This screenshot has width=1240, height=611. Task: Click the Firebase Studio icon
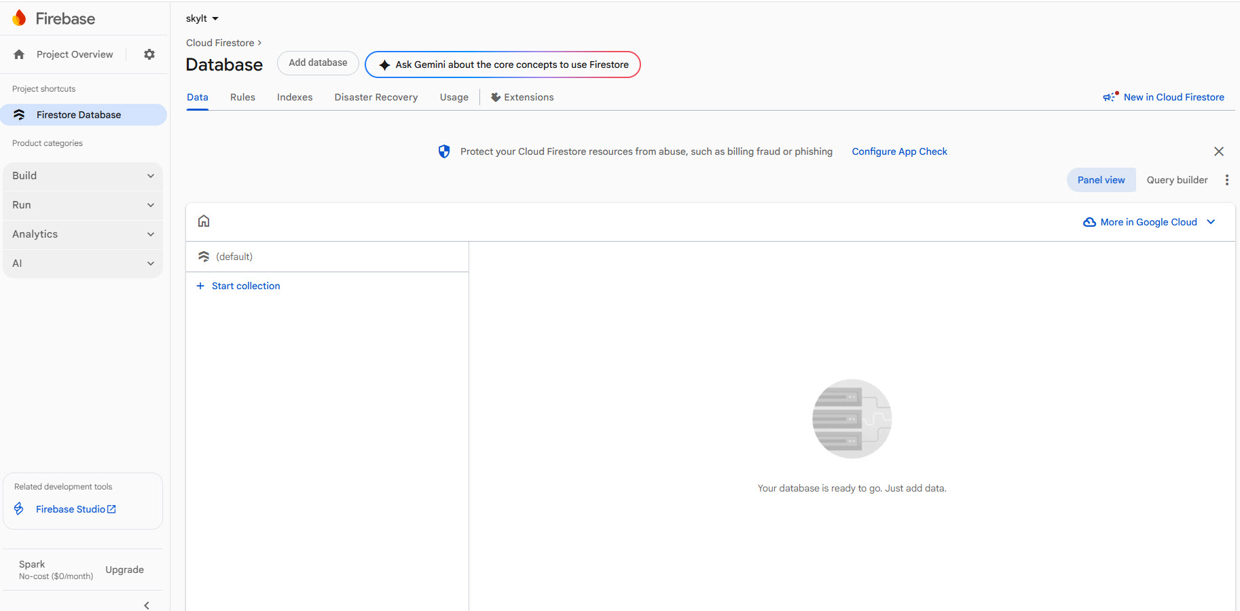pos(19,508)
